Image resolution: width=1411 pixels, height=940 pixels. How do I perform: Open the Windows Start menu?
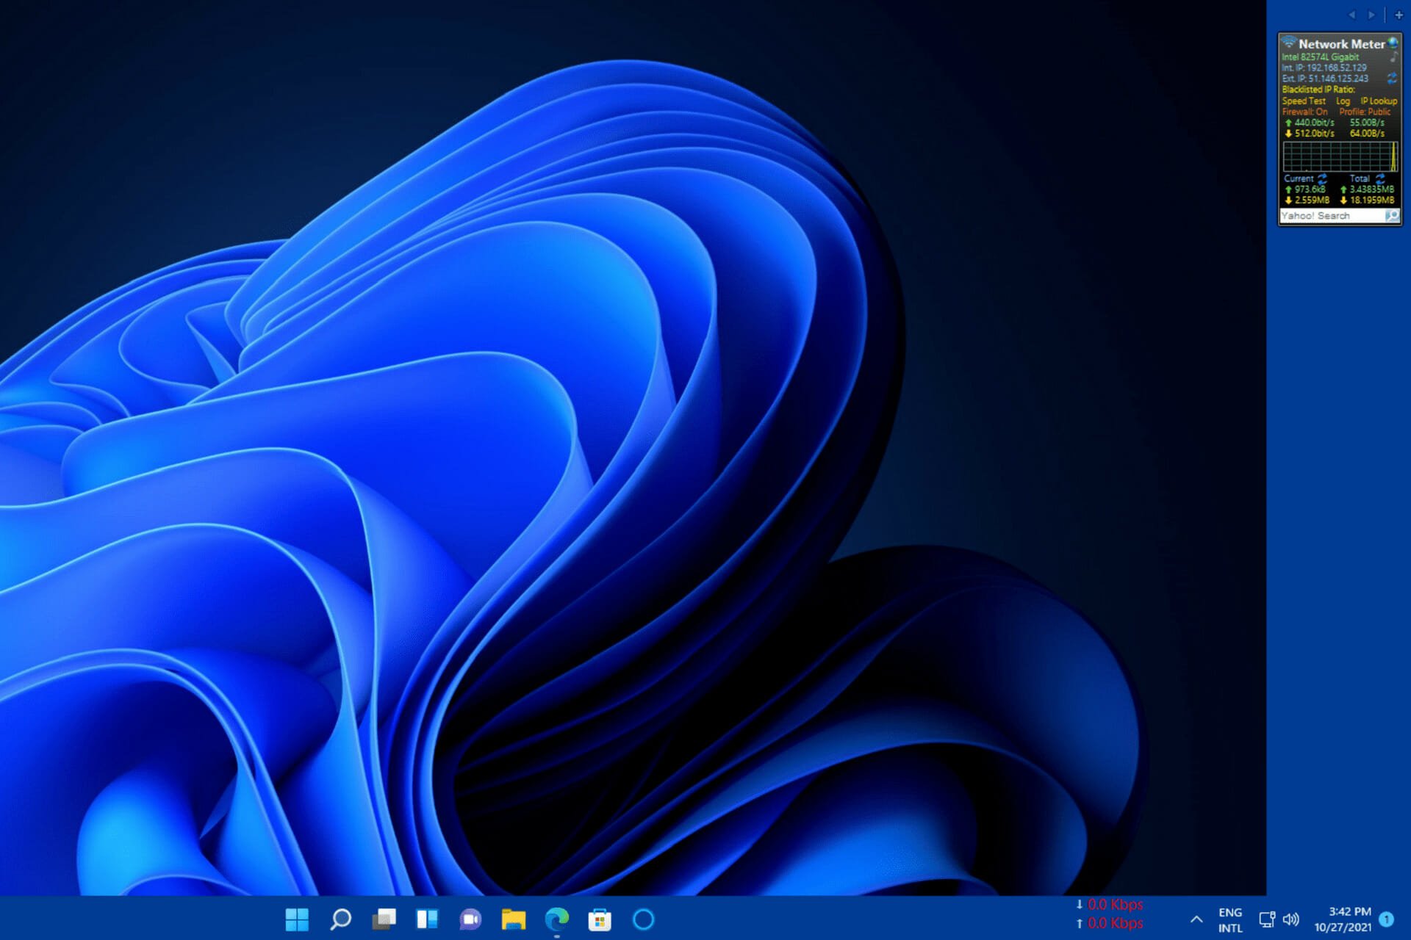(x=297, y=919)
